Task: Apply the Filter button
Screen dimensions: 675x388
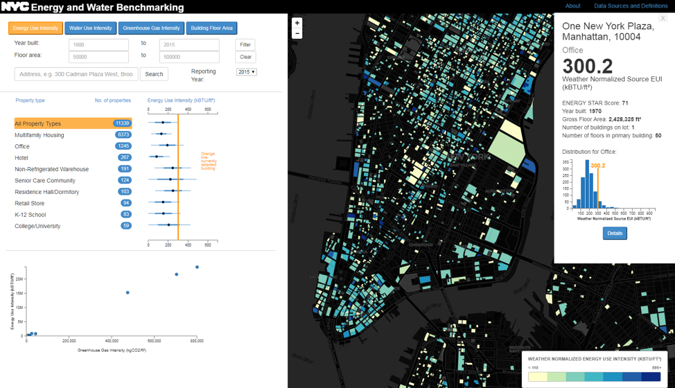Action: pos(245,45)
